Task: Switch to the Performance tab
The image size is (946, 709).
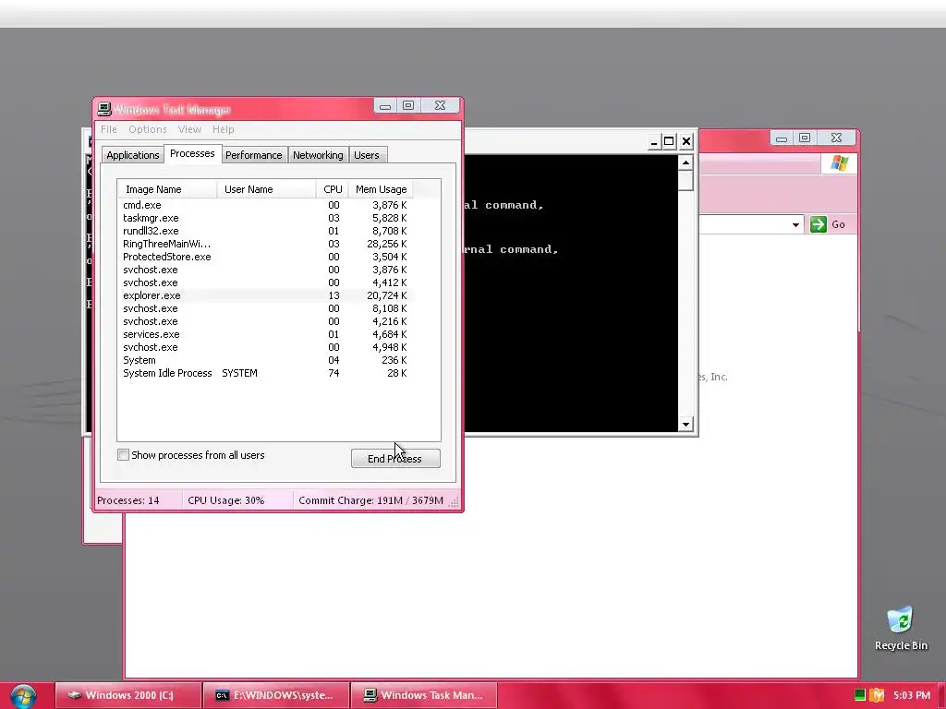Action: [254, 155]
